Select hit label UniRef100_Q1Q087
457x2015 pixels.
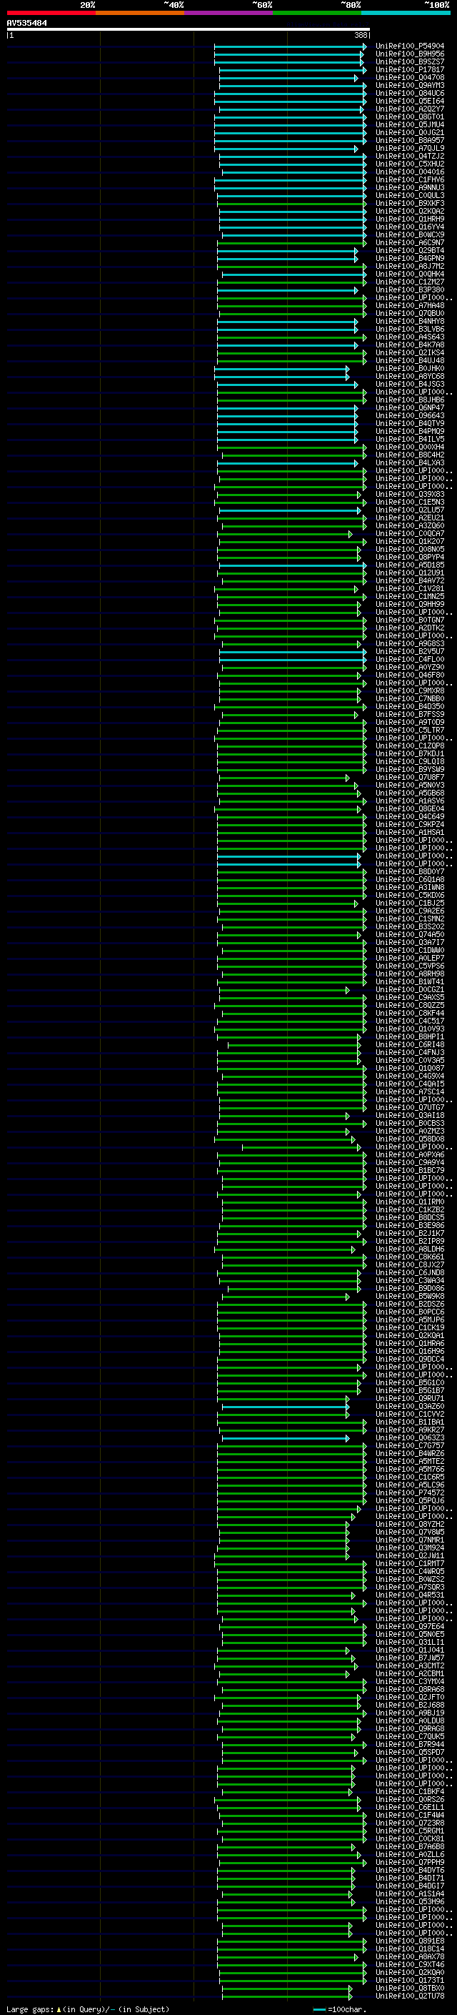(x=409, y=1069)
